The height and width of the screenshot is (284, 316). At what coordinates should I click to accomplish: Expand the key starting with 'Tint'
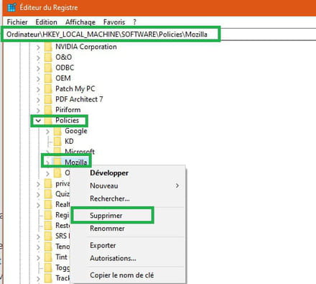pyautogui.click(x=38, y=257)
